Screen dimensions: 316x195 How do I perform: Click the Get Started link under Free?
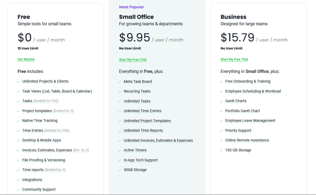(x=26, y=59)
